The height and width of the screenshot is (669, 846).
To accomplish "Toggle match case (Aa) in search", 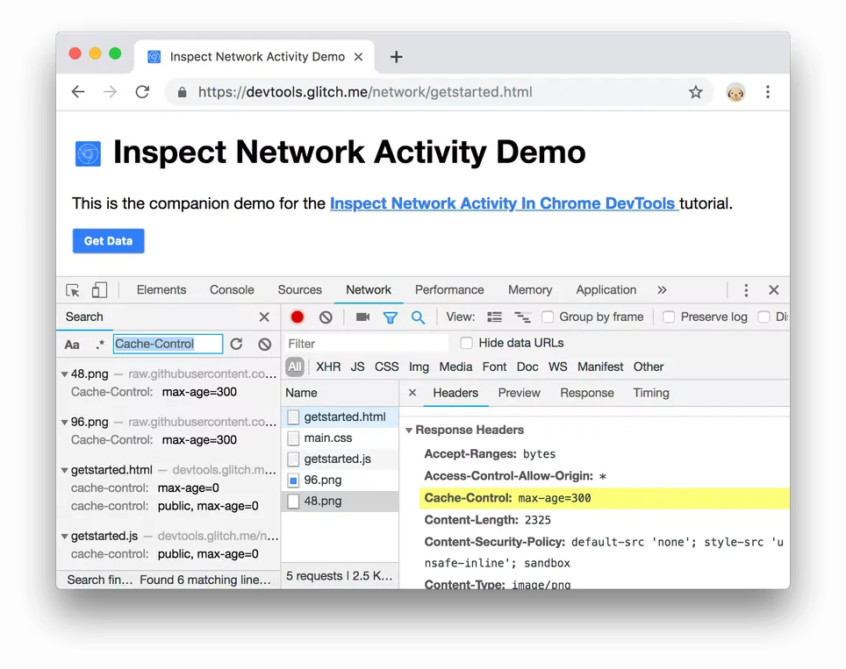I will coord(72,345).
